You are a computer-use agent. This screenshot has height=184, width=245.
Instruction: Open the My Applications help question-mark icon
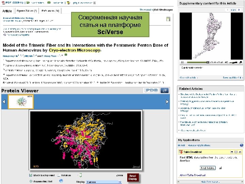click(242, 145)
